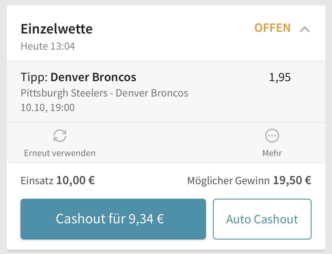Open the Pittsburgh Steelers - Denver Broncos match
This screenshot has width=332, height=254.
pyautogui.click(x=104, y=93)
